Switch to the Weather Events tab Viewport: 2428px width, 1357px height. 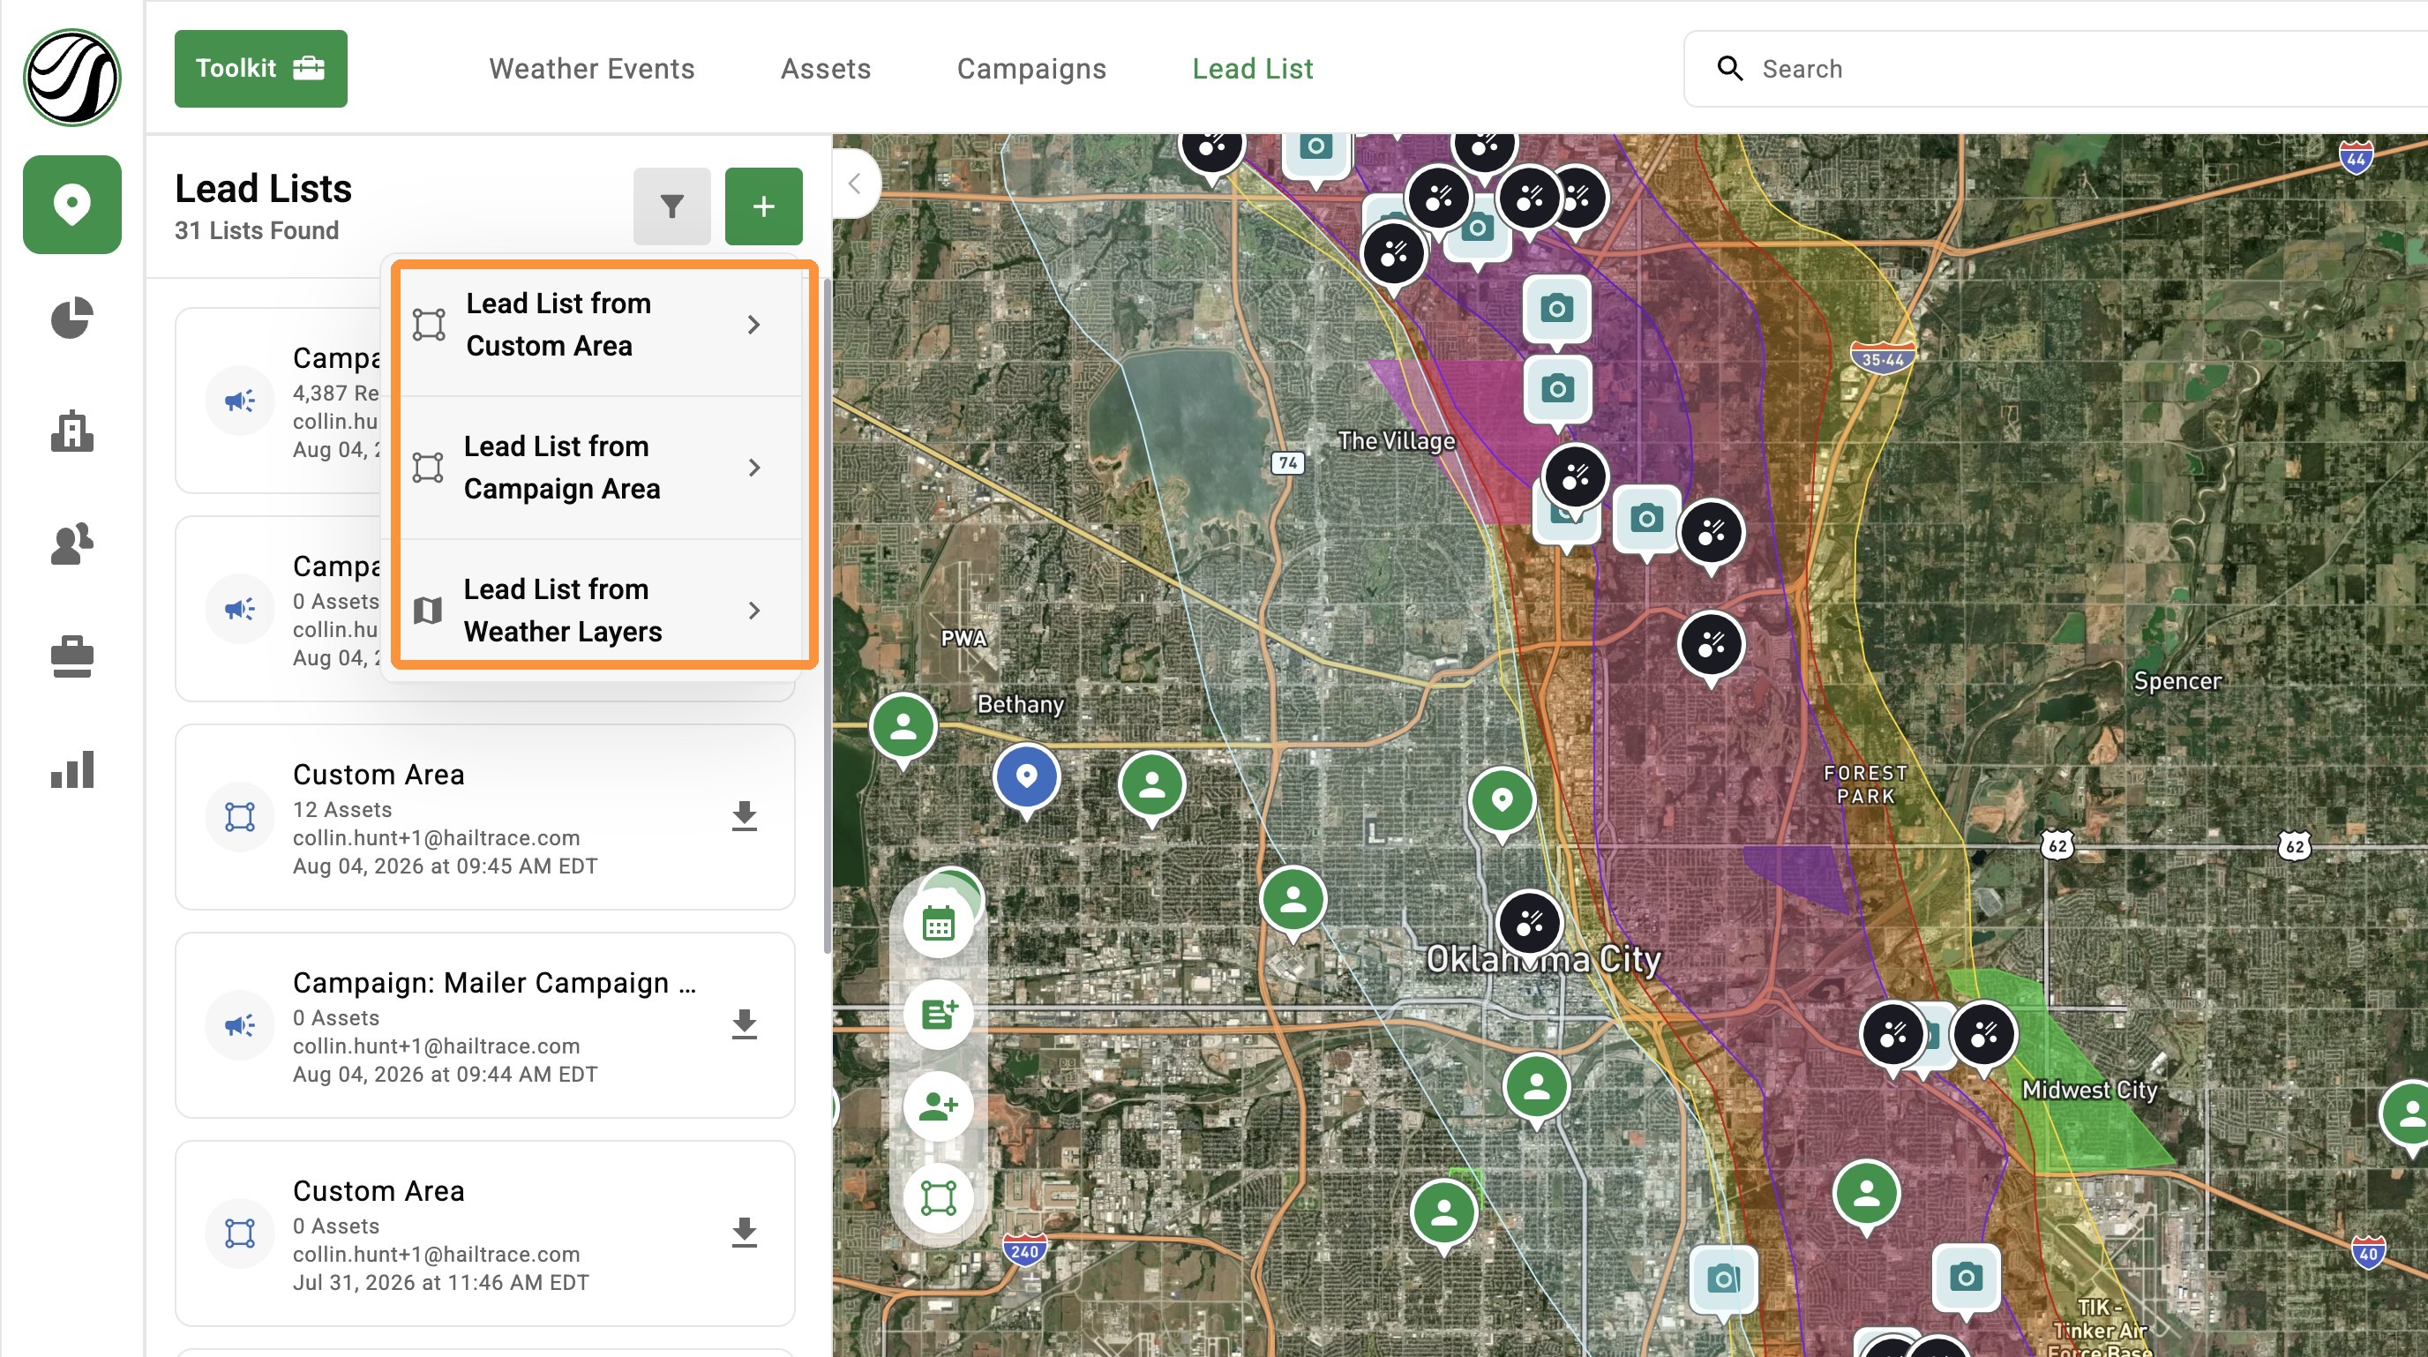[591, 69]
